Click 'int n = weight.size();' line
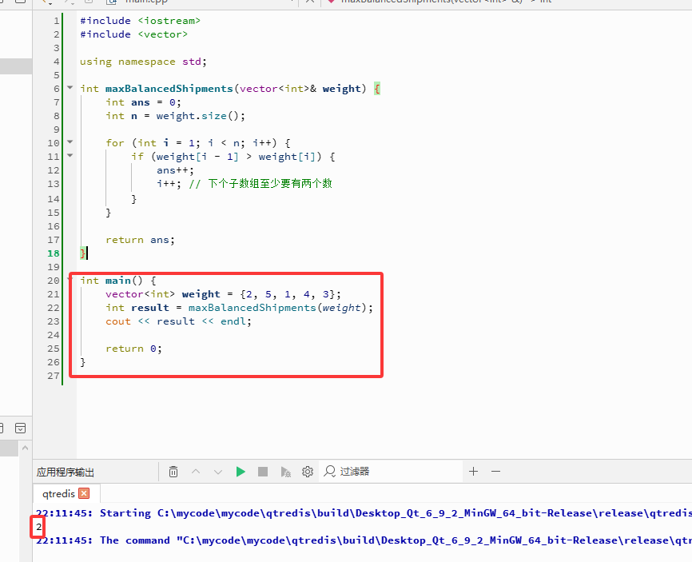 (x=175, y=116)
